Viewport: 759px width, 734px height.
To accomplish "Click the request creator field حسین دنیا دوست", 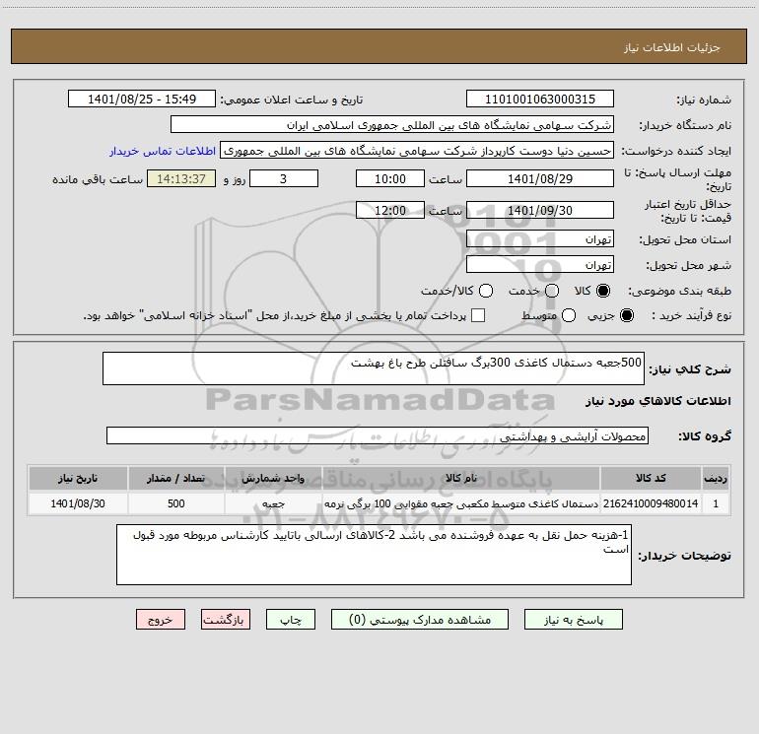I will (417, 150).
